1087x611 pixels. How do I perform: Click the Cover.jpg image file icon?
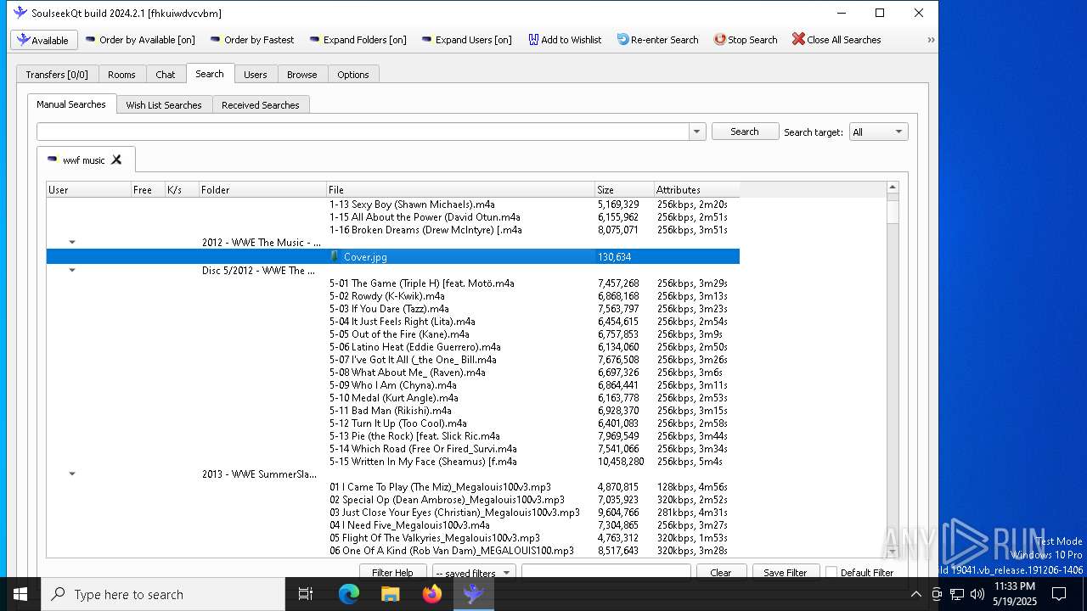(335, 256)
